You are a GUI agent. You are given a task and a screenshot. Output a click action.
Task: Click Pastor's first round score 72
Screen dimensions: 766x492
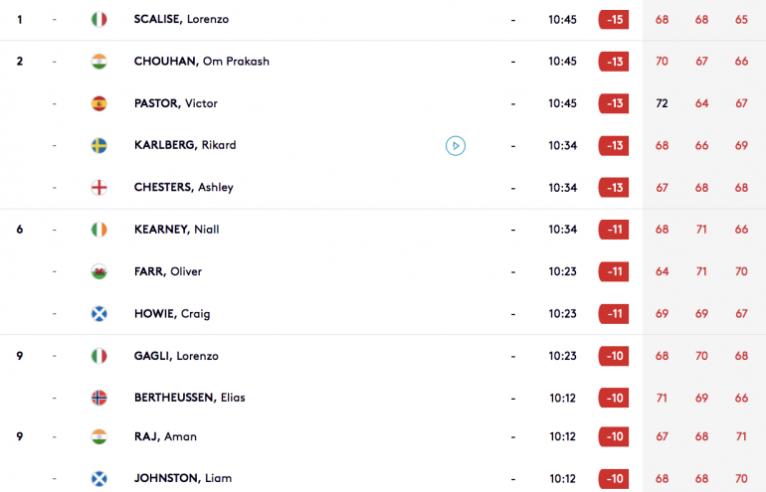pos(662,103)
